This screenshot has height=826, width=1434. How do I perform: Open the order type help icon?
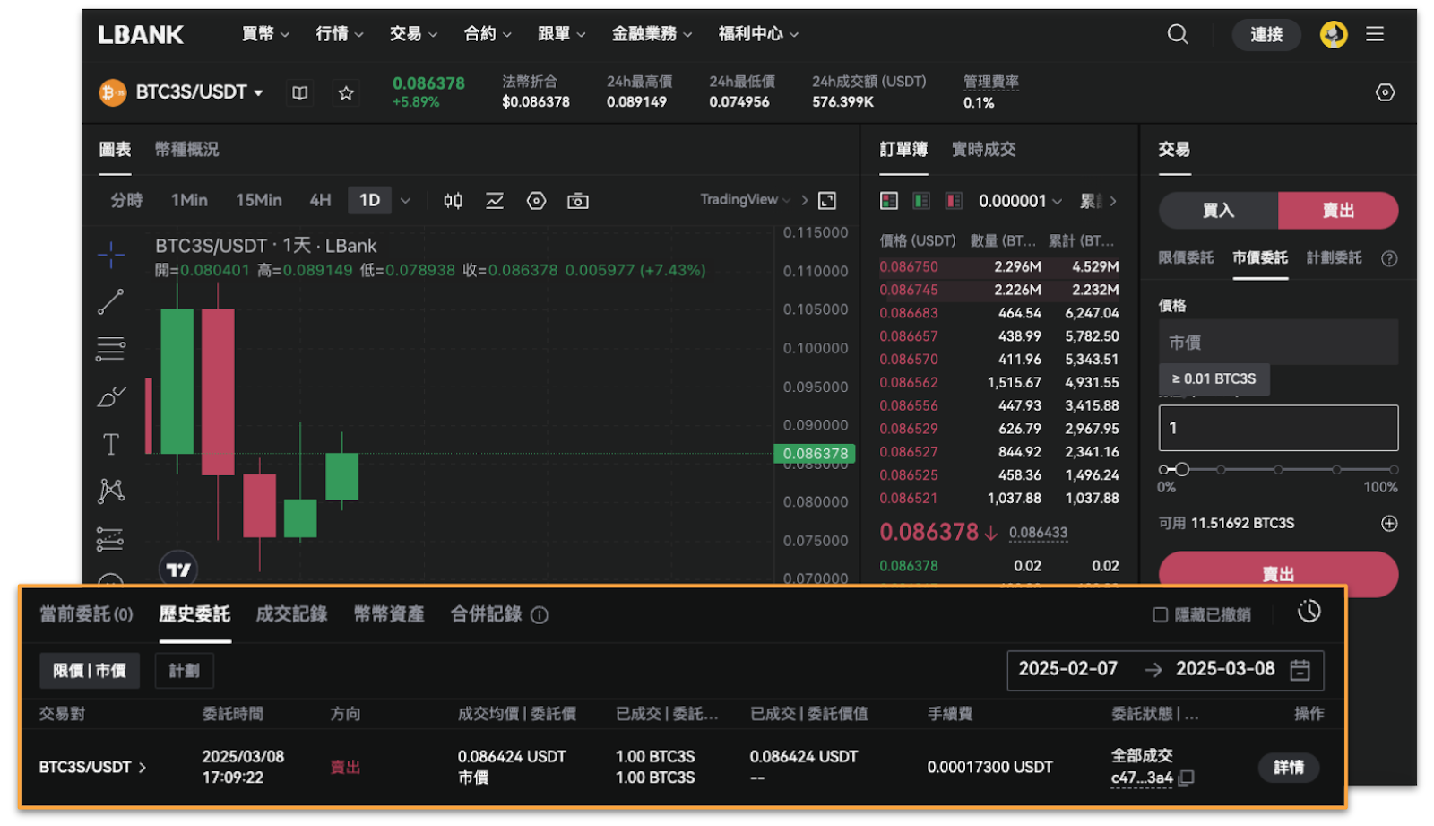(x=1389, y=258)
